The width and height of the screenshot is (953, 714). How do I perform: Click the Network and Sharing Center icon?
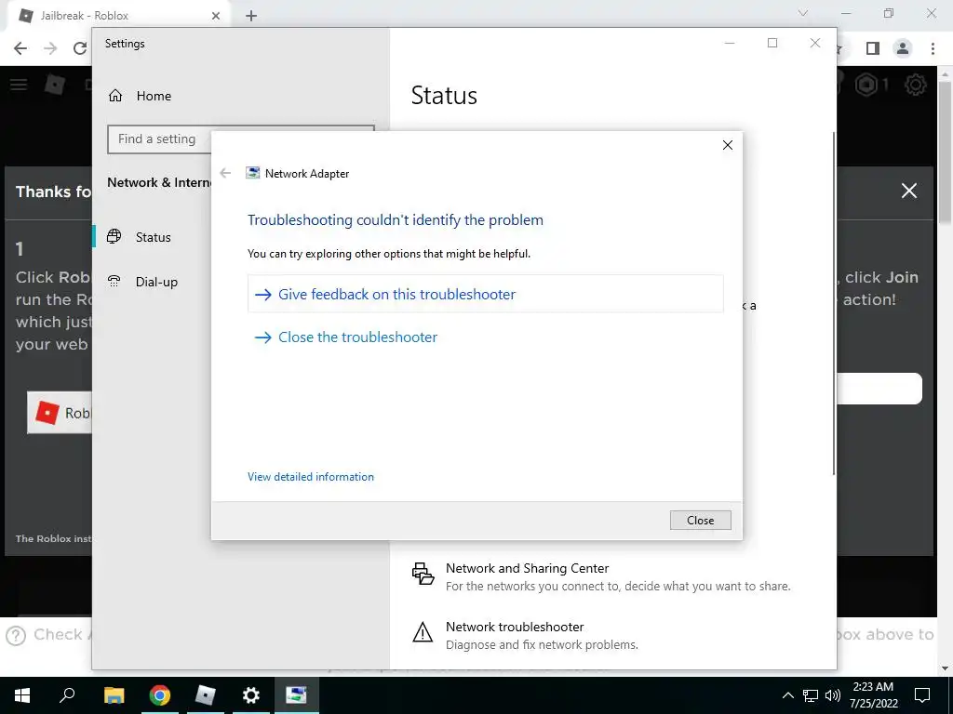pos(423,574)
